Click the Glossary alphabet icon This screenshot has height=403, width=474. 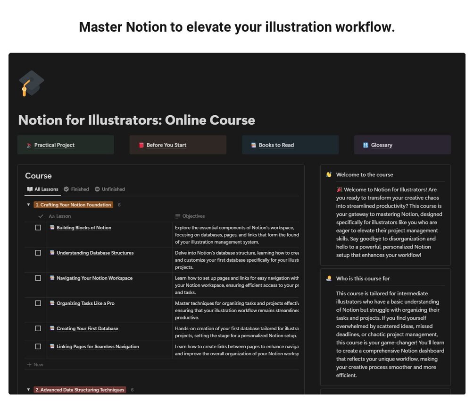pos(366,145)
